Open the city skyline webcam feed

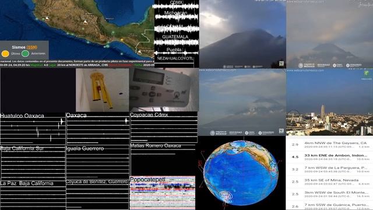click(x=330, y=103)
